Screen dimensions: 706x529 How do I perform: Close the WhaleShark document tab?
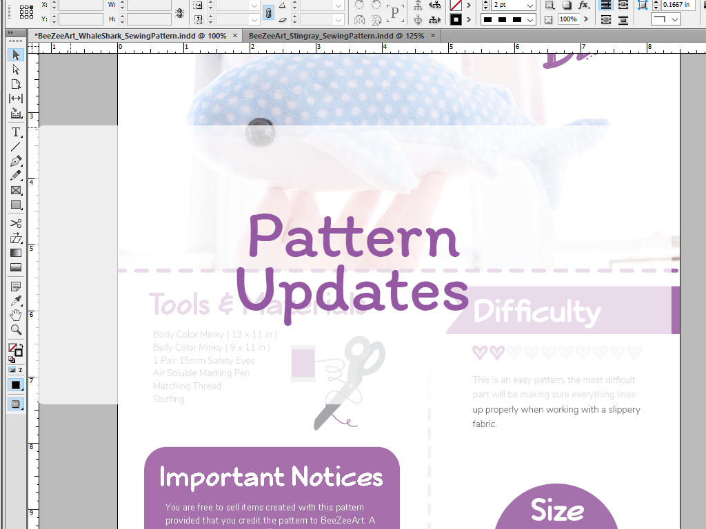pos(235,36)
